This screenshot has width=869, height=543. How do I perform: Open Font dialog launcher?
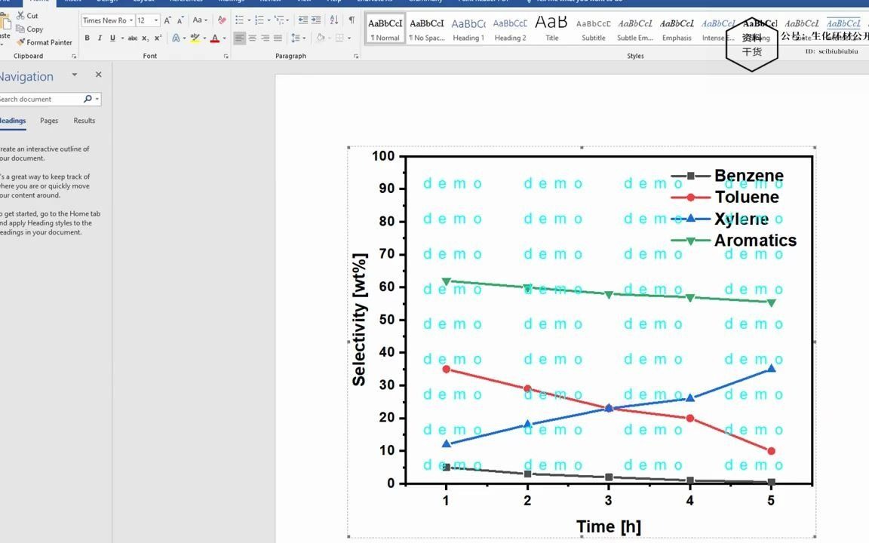coord(226,57)
